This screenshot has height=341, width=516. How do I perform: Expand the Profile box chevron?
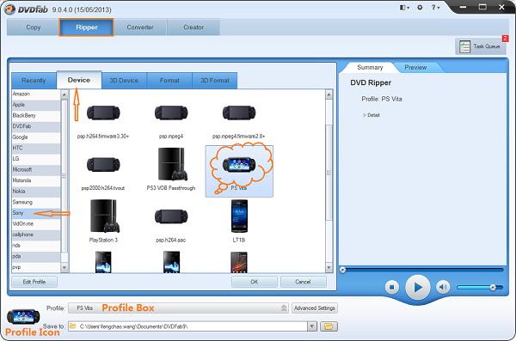point(284,308)
